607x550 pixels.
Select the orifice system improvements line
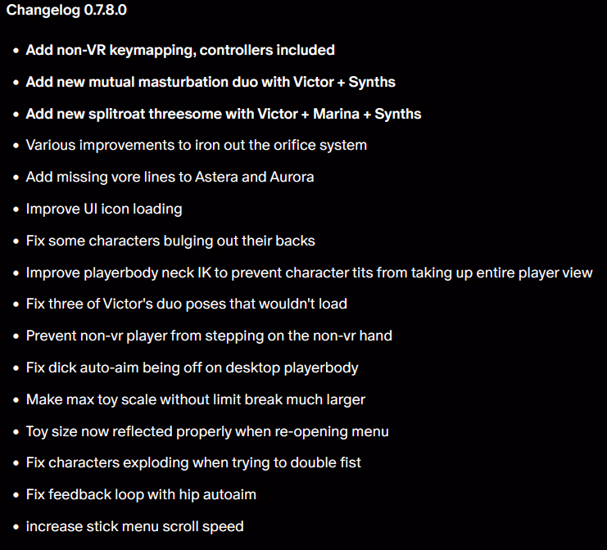[196, 145]
